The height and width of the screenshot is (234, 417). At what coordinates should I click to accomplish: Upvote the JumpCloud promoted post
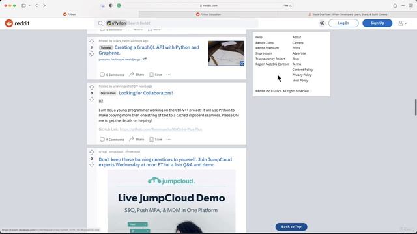tap(91, 152)
